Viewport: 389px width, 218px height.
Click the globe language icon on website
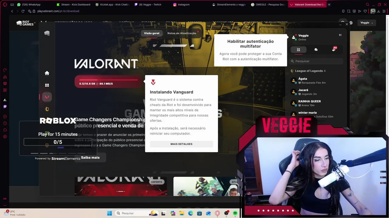pyautogui.click(x=351, y=23)
